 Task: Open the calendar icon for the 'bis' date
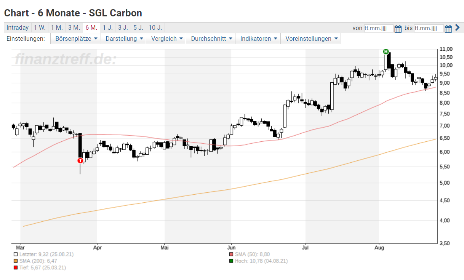[x=448, y=29]
